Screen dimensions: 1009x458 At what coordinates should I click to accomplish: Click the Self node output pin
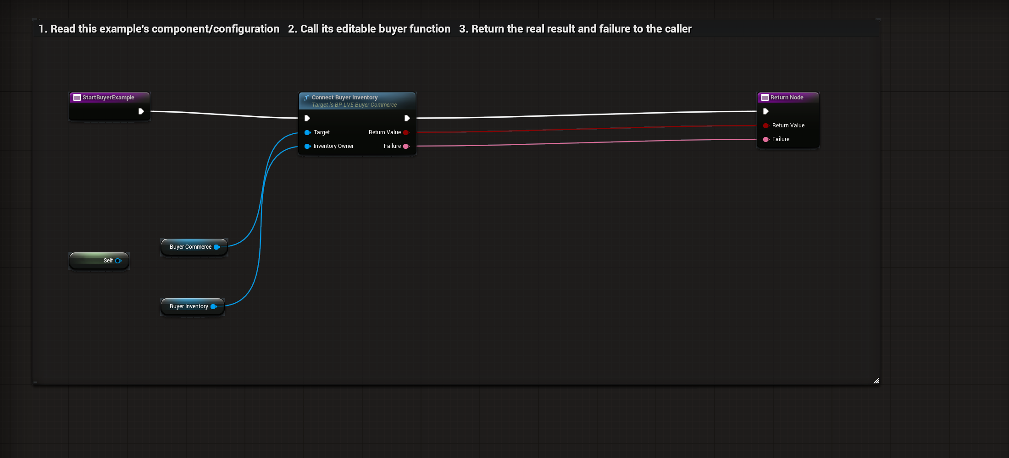pos(118,261)
